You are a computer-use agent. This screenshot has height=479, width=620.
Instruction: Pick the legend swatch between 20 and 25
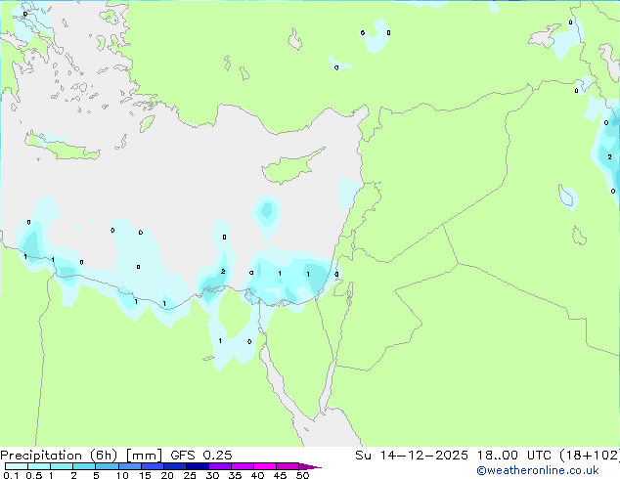174,466
